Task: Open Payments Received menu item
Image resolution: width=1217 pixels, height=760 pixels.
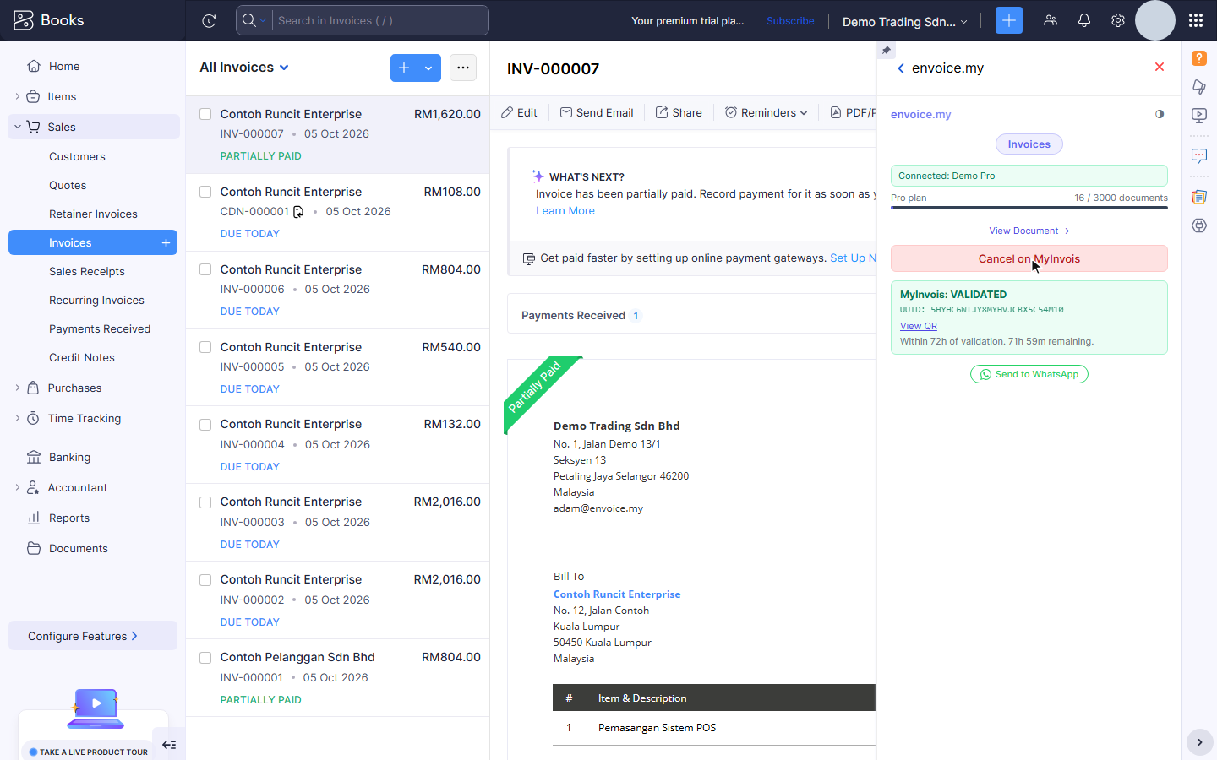Action: point(100,328)
